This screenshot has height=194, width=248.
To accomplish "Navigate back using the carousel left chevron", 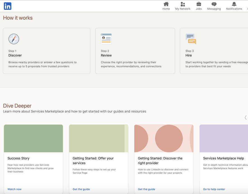I will (x=245, y=117).
